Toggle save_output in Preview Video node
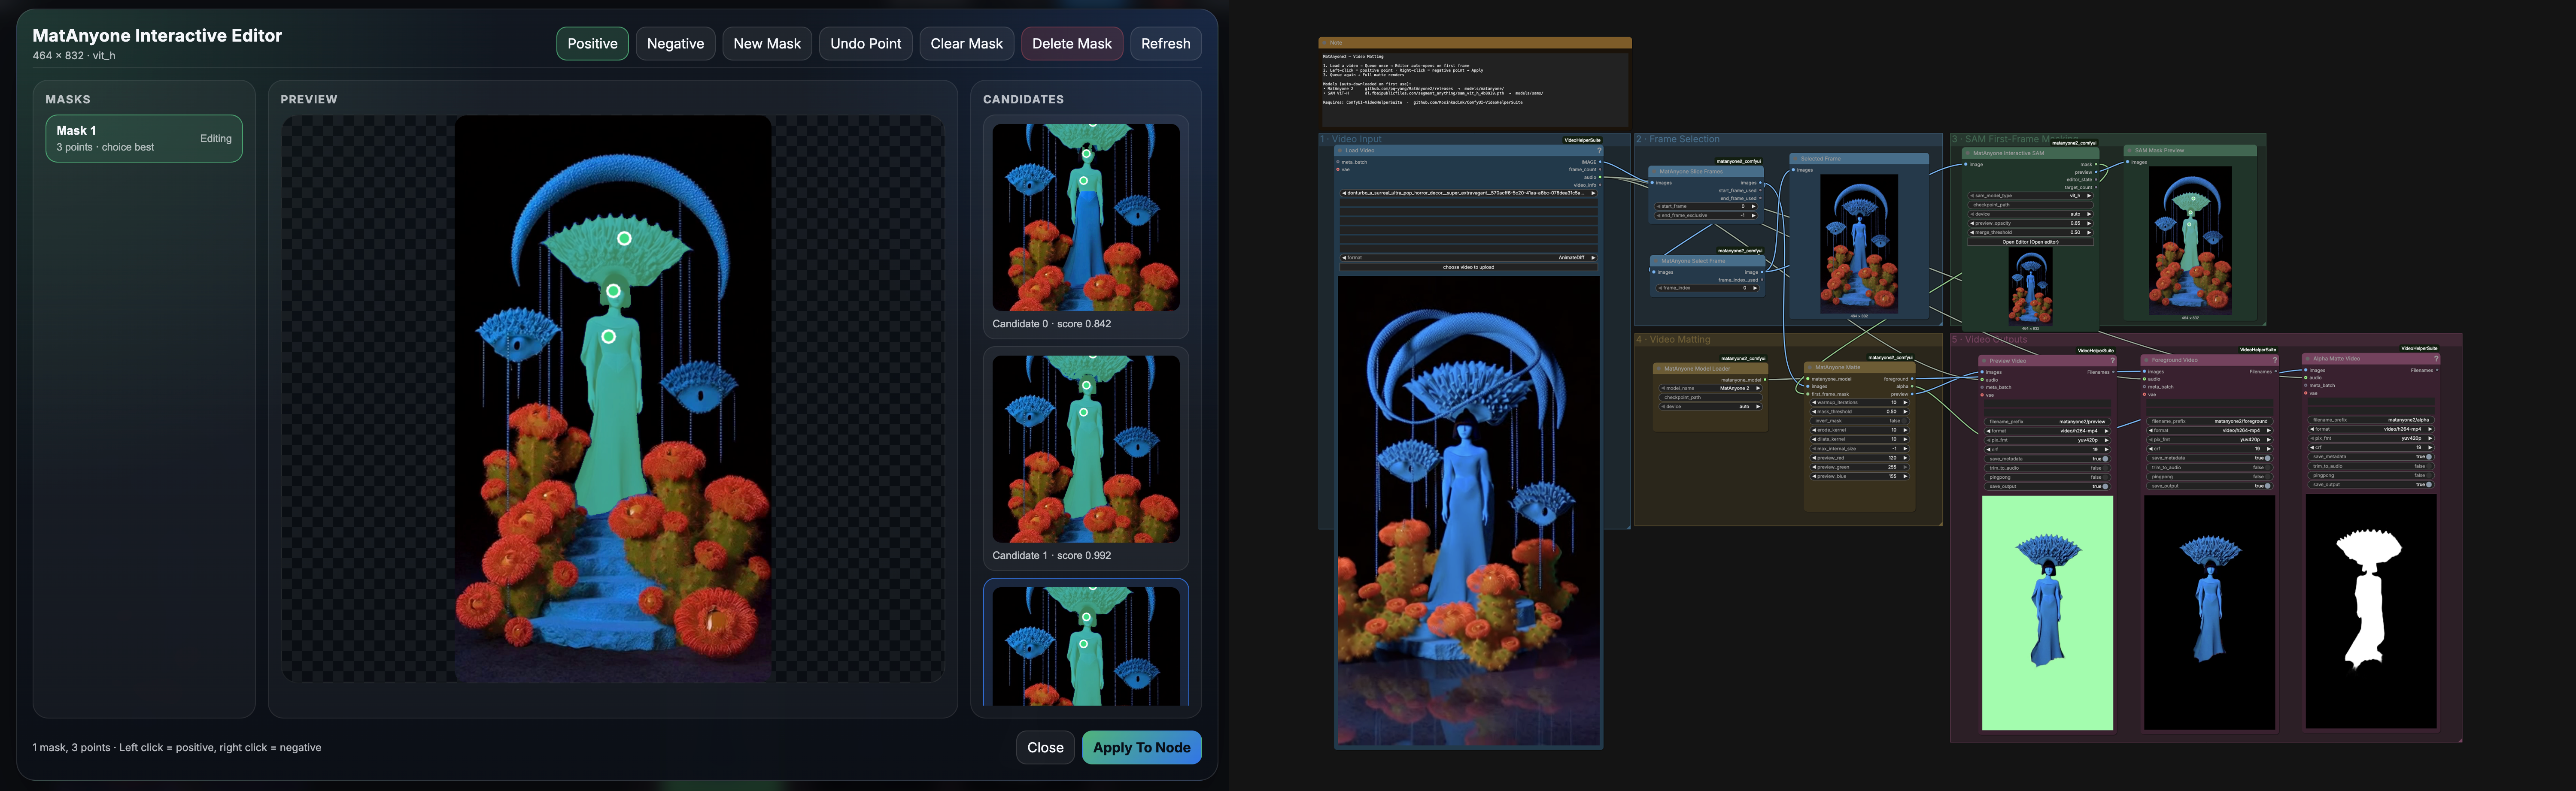The image size is (2576, 791). tap(2048, 486)
